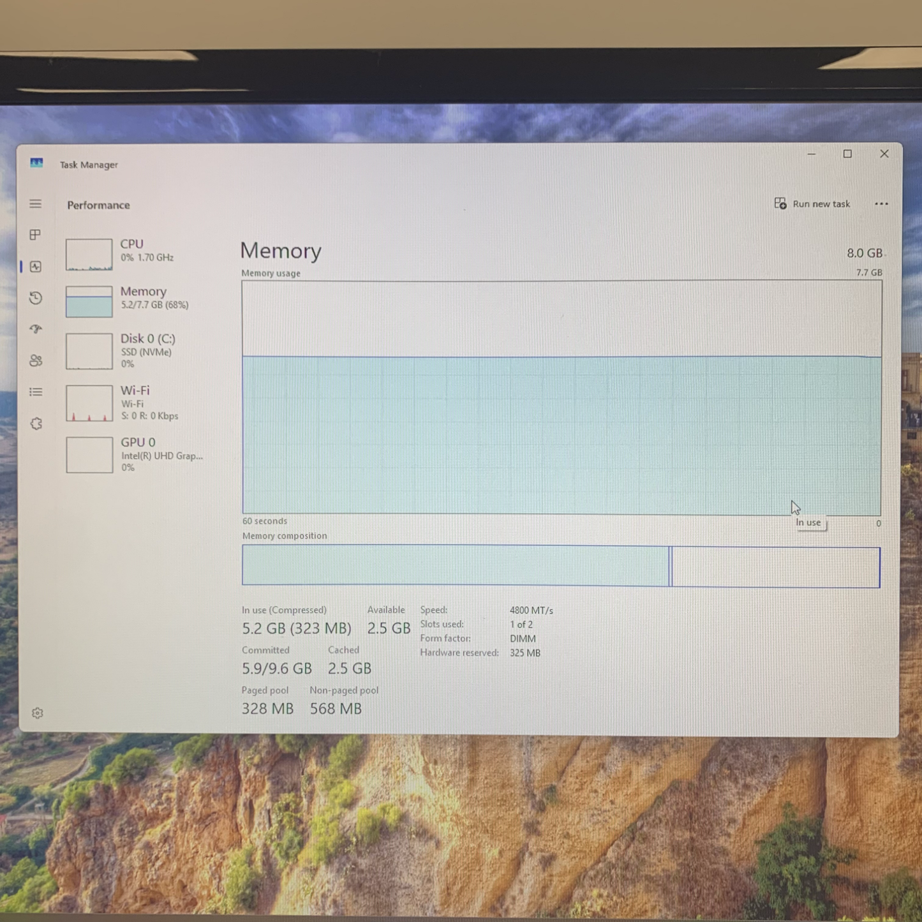Image resolution: width=922 pixels, height=922 pixels.
Task: Open the Processes page icon
Action: pos(36,235)
